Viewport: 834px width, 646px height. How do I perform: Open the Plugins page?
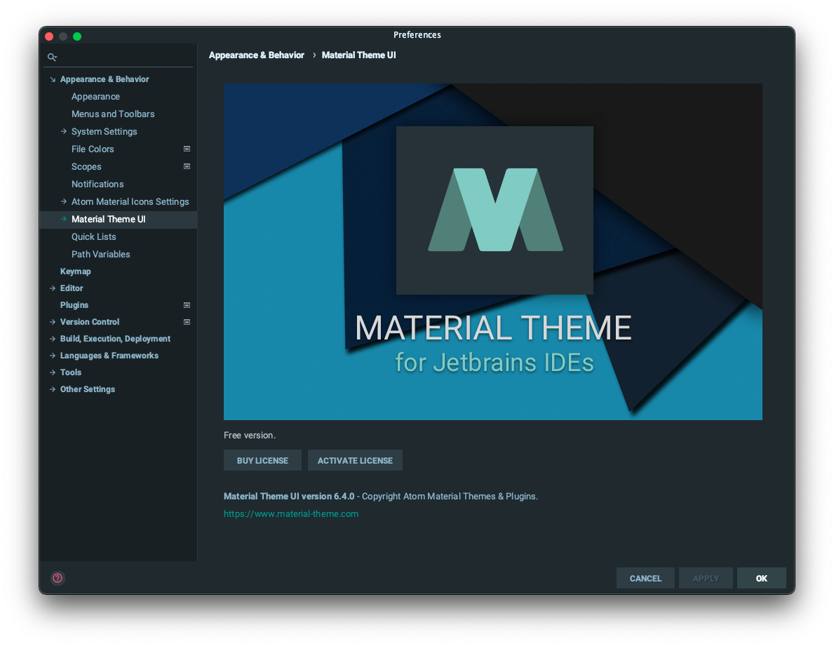pos(74,305)
